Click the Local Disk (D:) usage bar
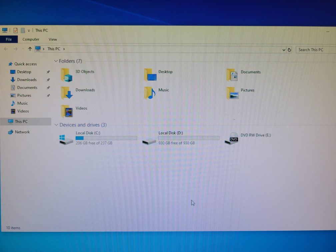The width and height of the screenshot is (336, 252). (189, 138)
